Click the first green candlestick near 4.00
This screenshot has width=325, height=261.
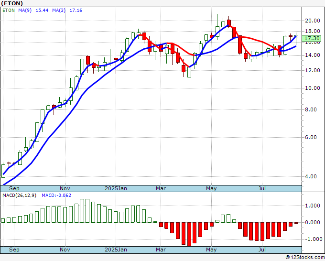(3, 171)
